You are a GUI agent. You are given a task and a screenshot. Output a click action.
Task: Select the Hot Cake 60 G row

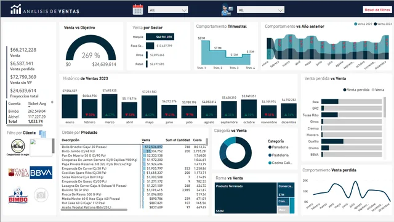pyautogui.click(x=134, y=203)
